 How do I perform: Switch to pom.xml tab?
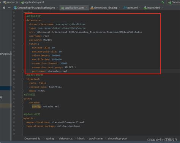(131, 8)
